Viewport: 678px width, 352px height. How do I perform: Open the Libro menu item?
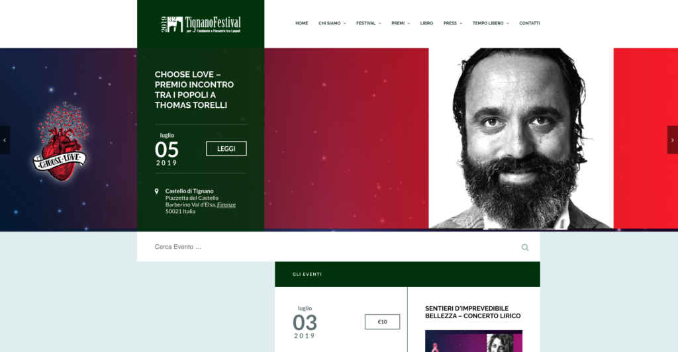(x=426, y=23)
